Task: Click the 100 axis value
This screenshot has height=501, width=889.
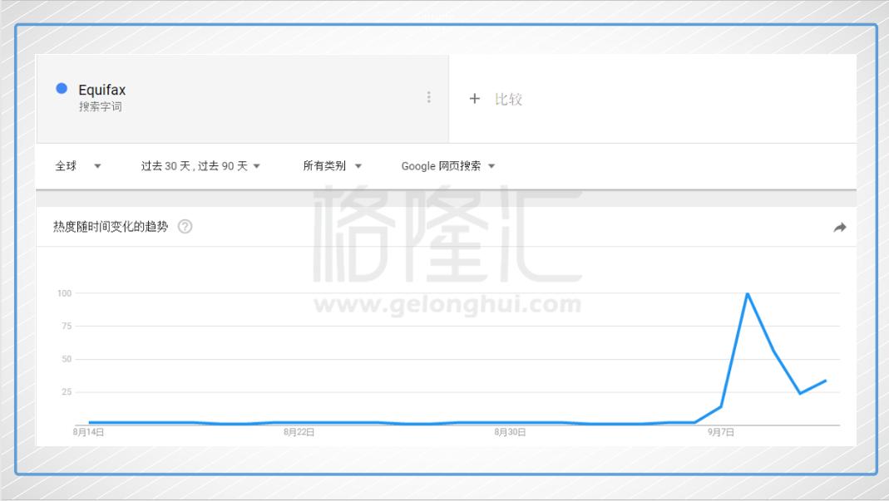Action: point(65,293)
